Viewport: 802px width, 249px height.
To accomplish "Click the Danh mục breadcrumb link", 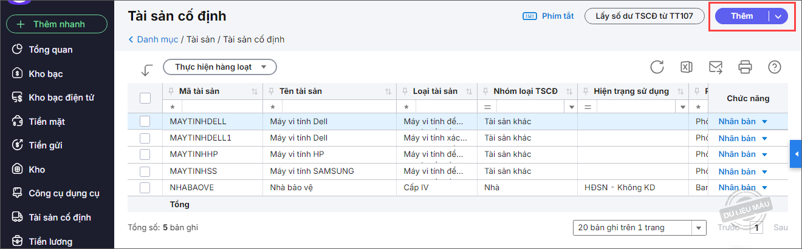I will pyautogui.click(x=157, y=39).
